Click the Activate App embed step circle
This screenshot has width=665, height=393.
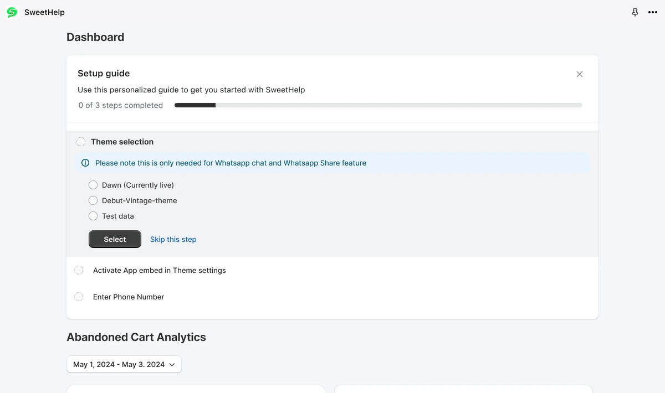coord(79,270)
